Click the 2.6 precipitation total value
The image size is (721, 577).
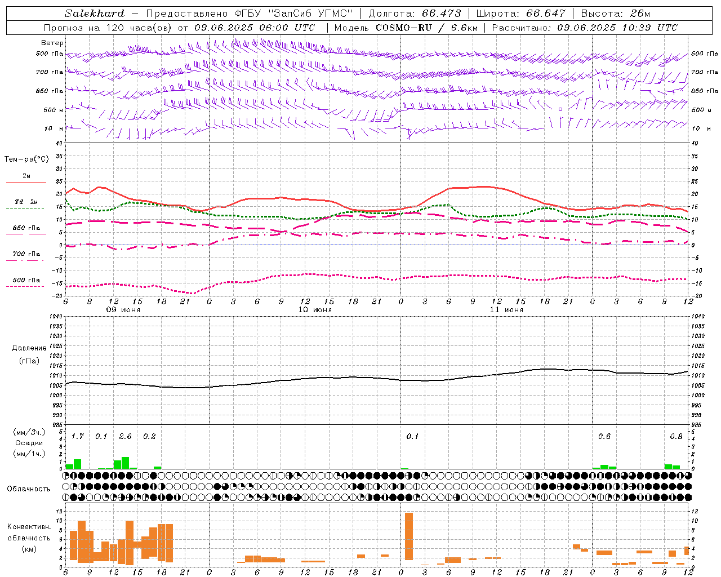coord(125,436)
